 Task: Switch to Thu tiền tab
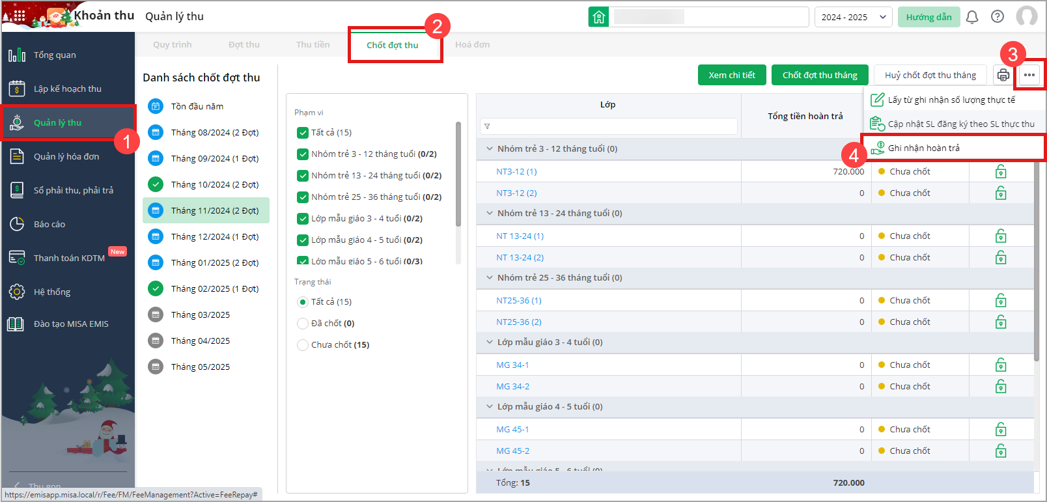313,44
